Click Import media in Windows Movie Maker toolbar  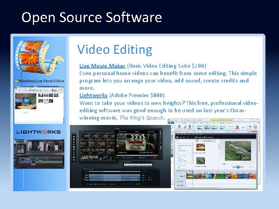click(x=181, y=137)
